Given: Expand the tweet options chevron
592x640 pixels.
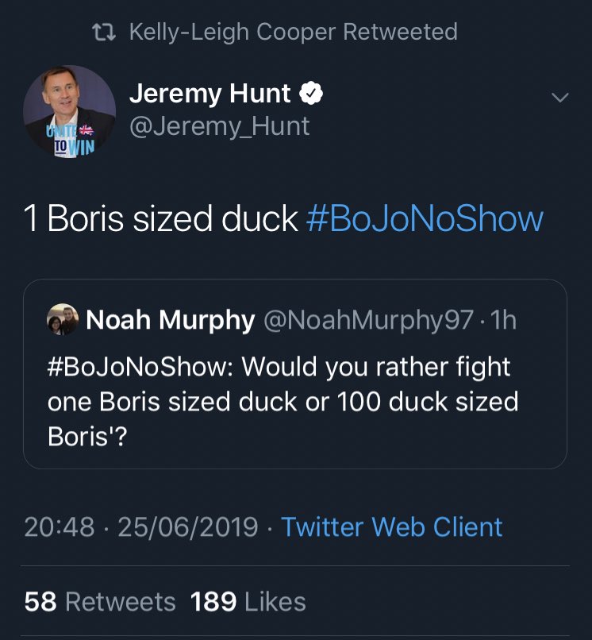Looking at the screenshot, I should click(x=560, y=98).
